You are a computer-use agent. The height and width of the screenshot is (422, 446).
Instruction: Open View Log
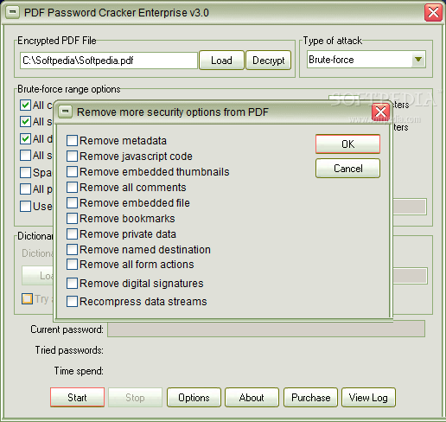point(368,398)
